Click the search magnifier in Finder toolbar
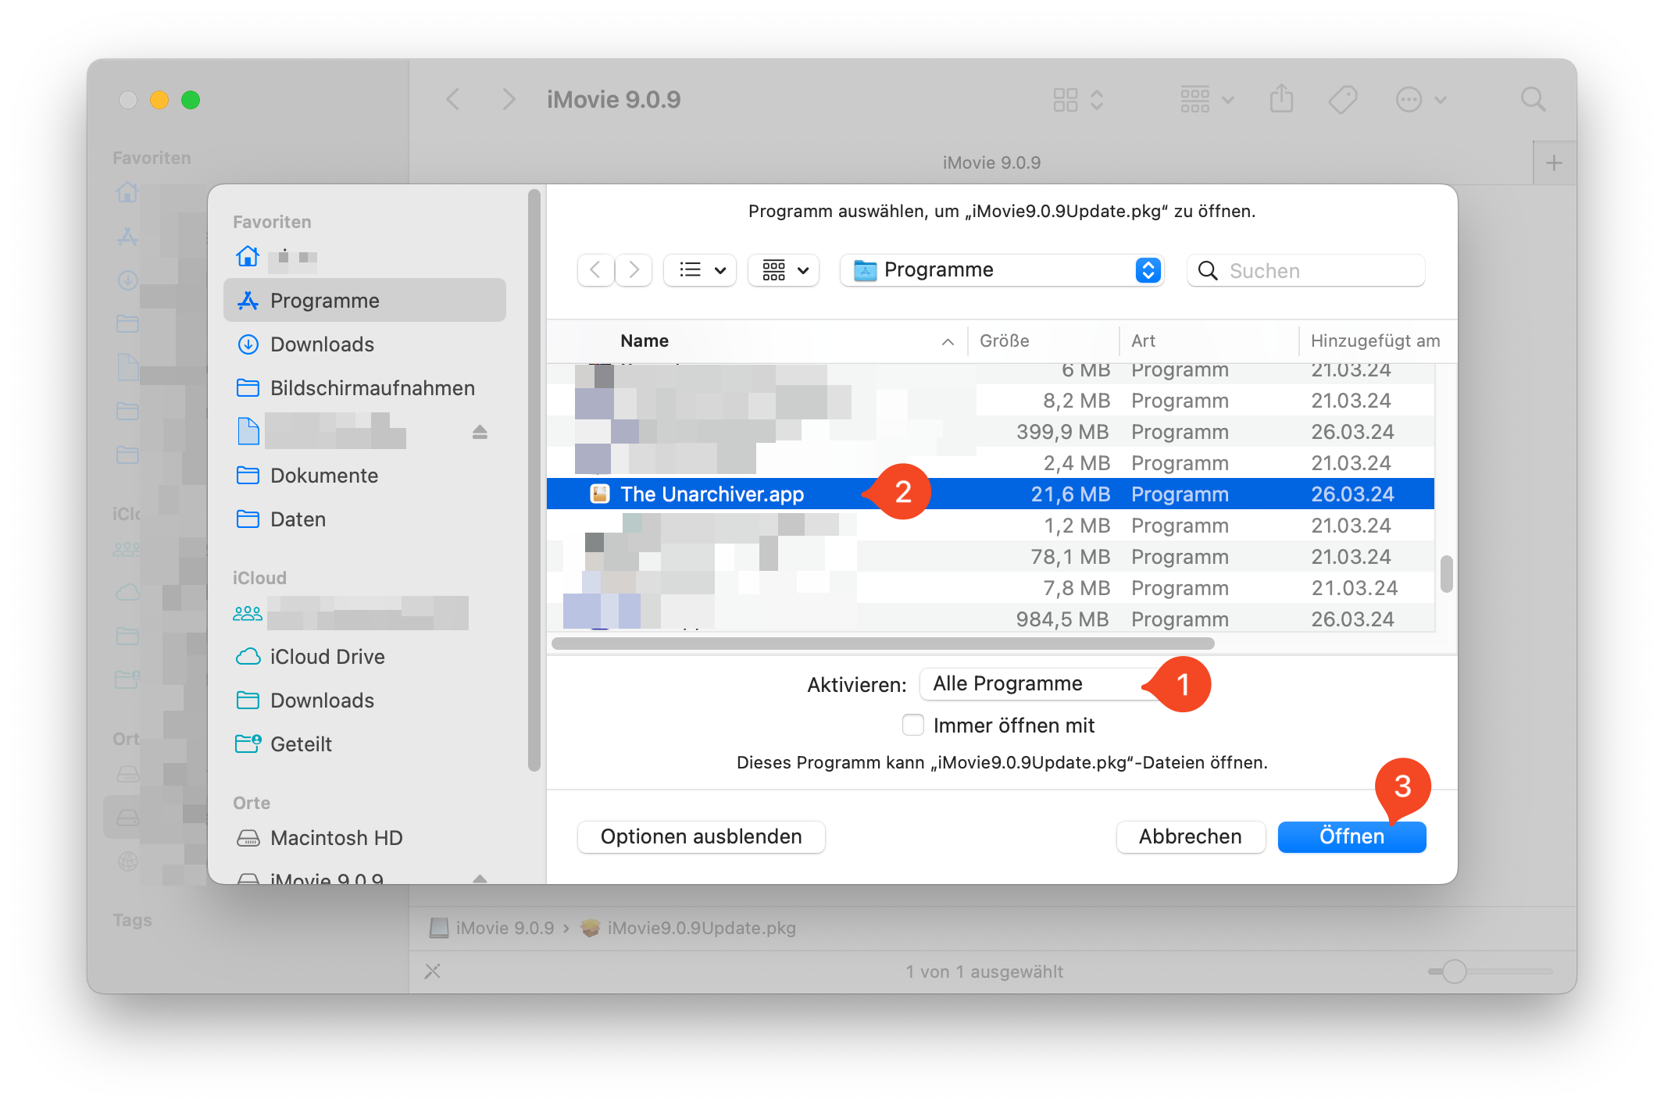The image size is (1664, 1109). click(1533, 100)
